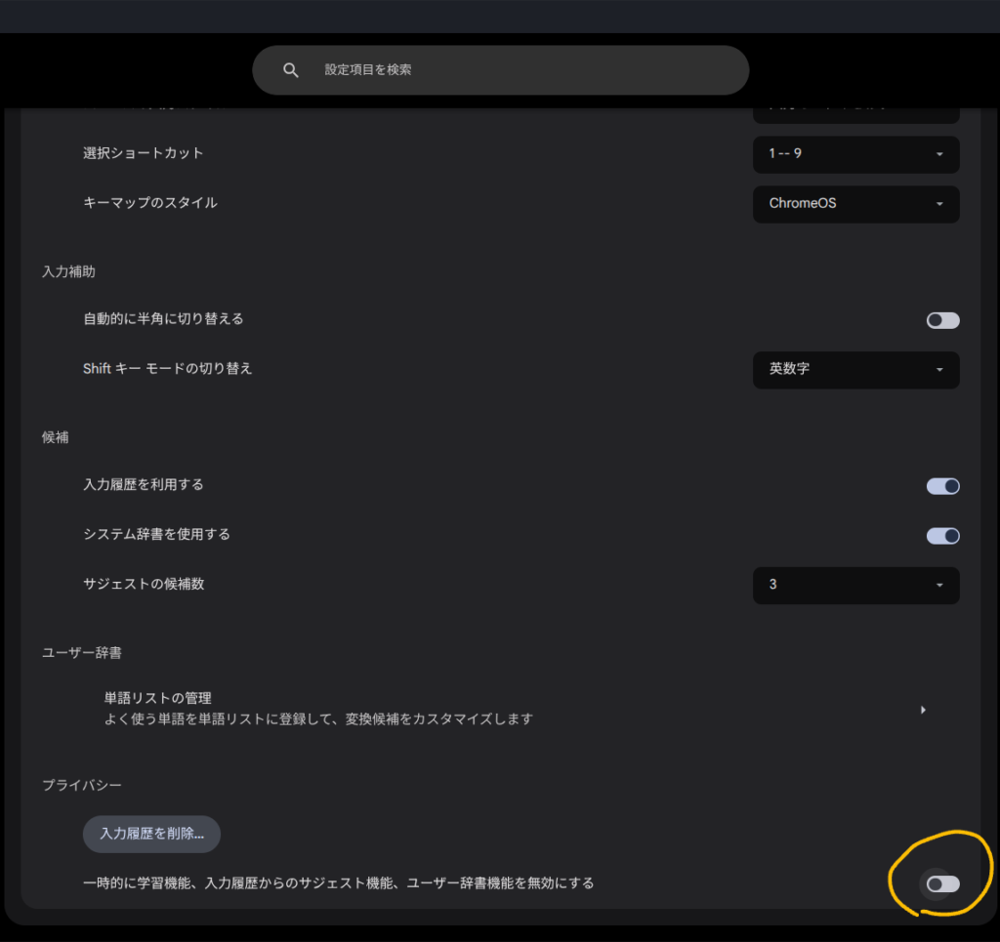Click the 設定項目を検索 search field
The image size is (1000, 942).
(x=518, y=70)
